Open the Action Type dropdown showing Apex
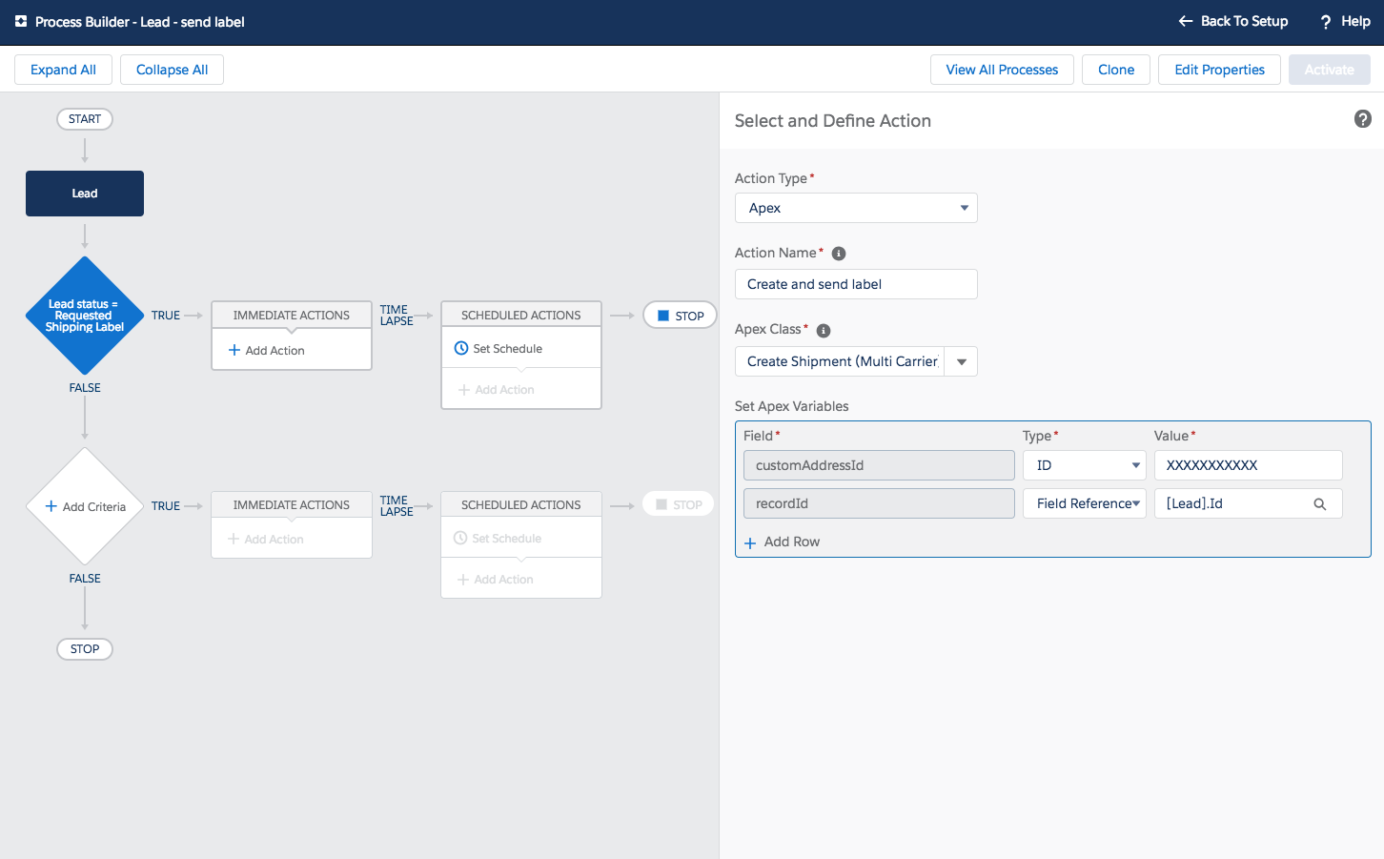The height and width of the screenshot is (859, 1384). (856, 208)
